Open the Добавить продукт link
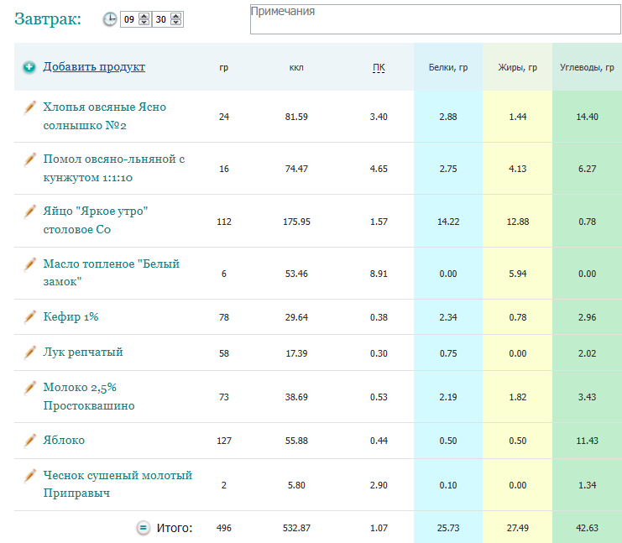 tap(94, 66)
